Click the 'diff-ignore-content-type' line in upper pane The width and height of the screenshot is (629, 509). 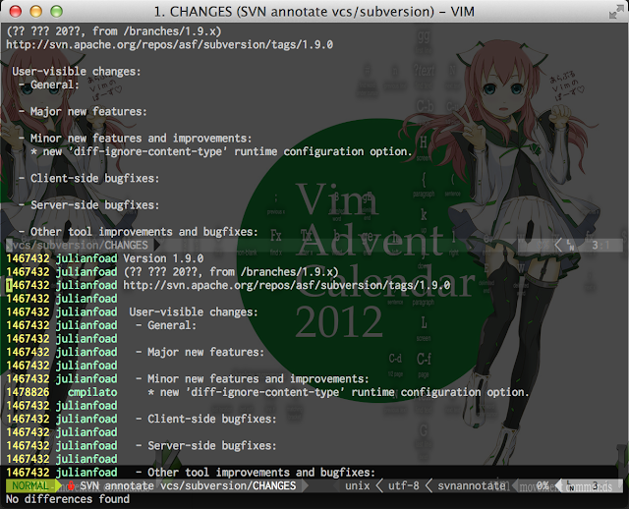pos(221,151)
